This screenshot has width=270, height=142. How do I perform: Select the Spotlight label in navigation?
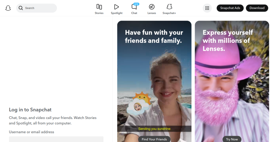pos(117,13)
